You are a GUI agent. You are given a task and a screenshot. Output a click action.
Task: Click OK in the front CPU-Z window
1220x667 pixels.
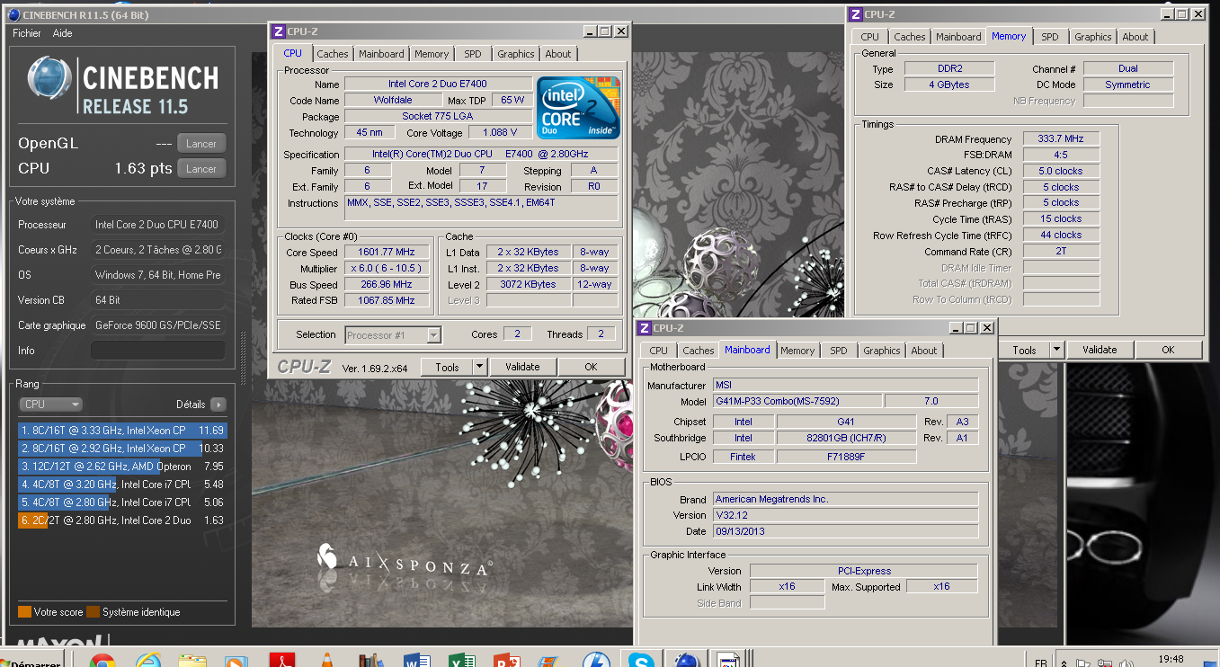click(591, 367)
